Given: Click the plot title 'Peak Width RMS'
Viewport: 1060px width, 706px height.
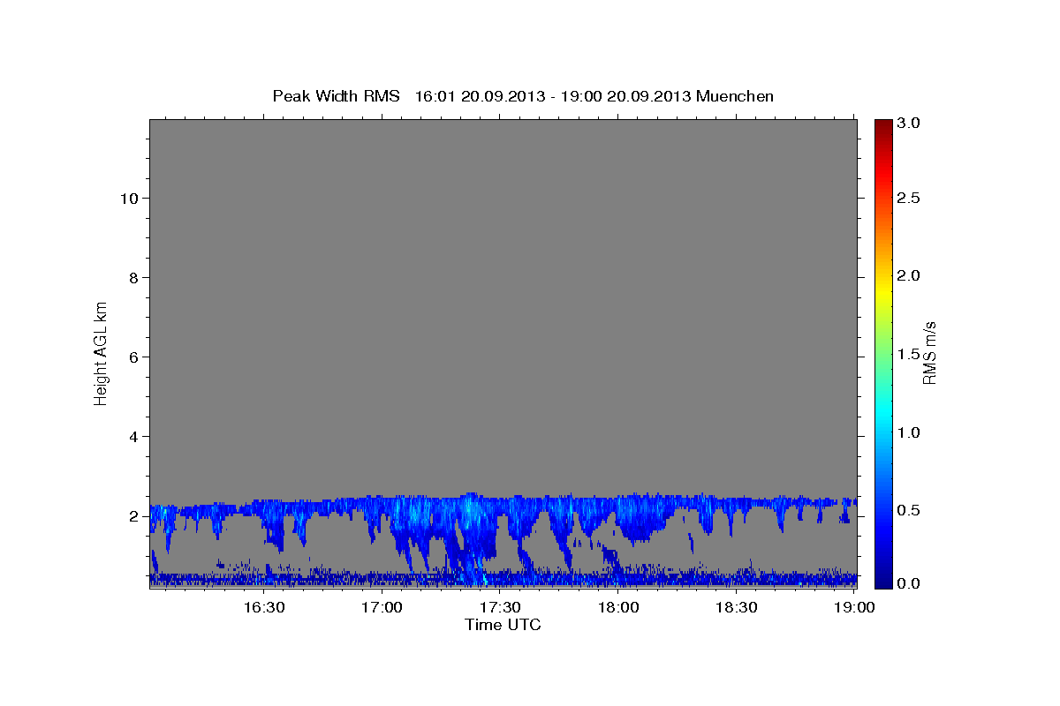Looking at the screenshot, I should [337, 96].
